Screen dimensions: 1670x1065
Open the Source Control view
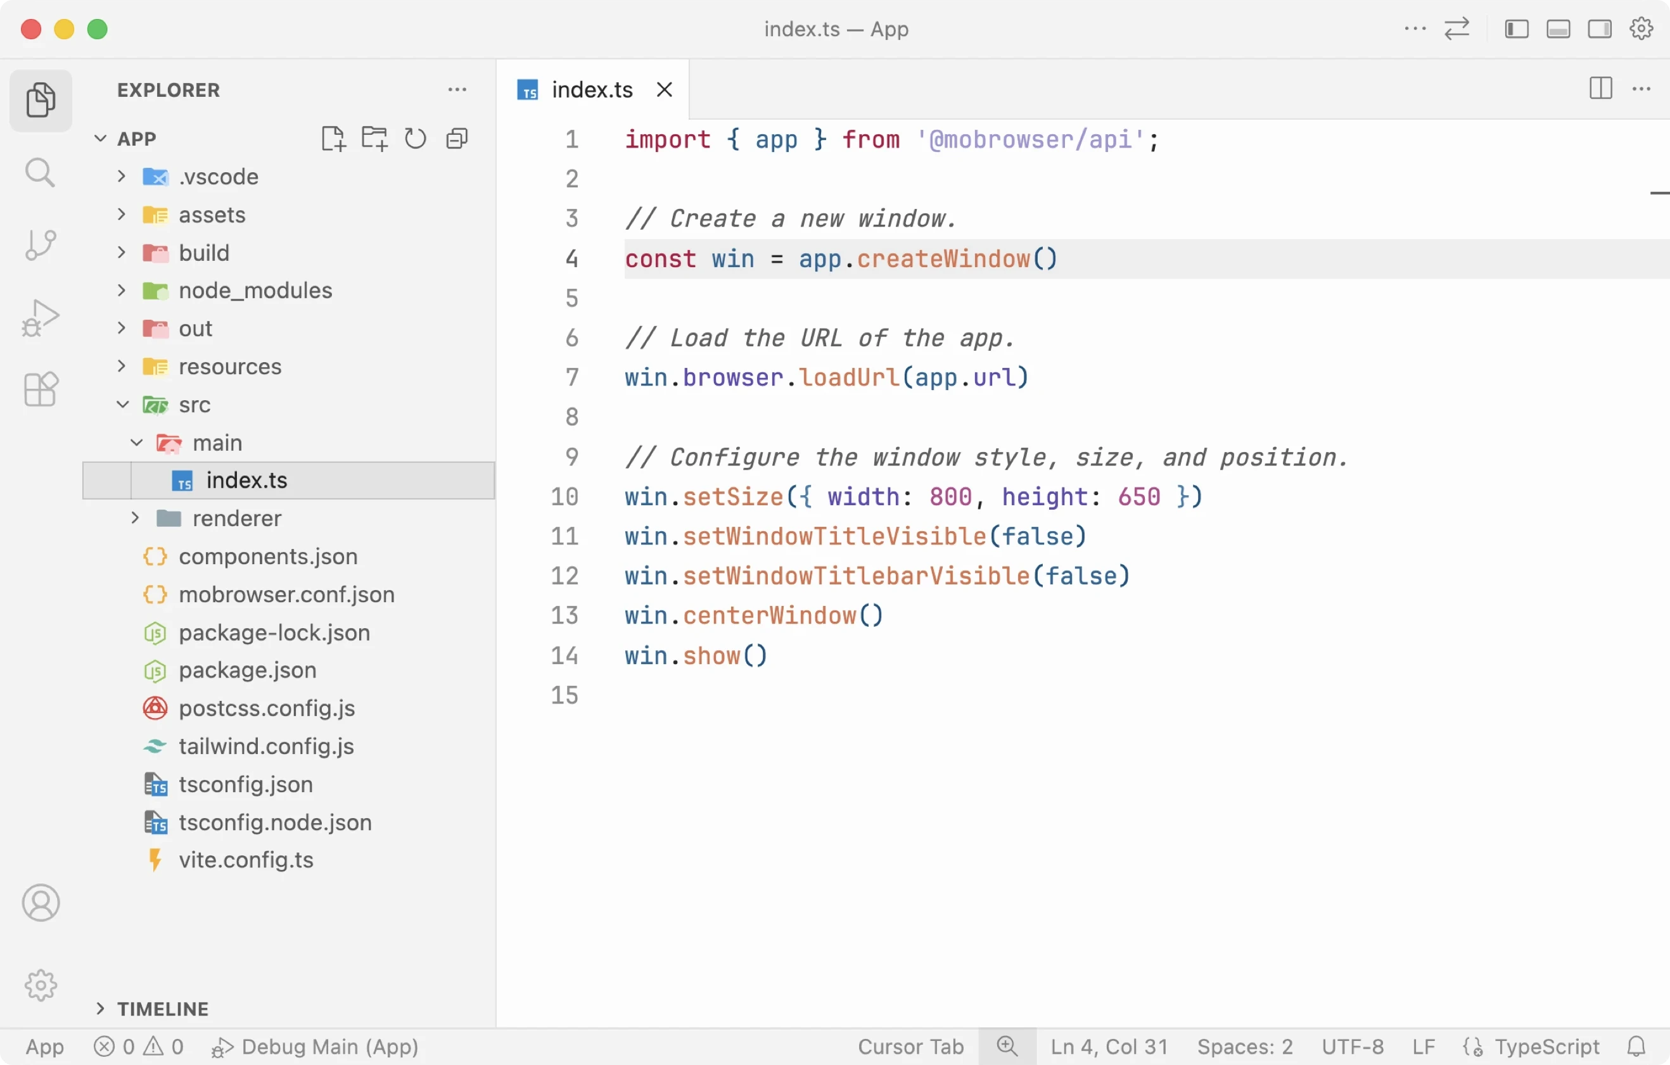click(40, 244)
